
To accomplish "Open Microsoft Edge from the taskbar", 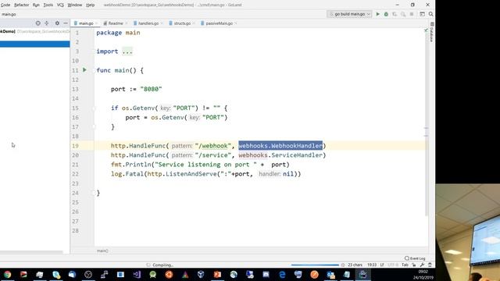I will pyautogui.click(x=282, y=274).
